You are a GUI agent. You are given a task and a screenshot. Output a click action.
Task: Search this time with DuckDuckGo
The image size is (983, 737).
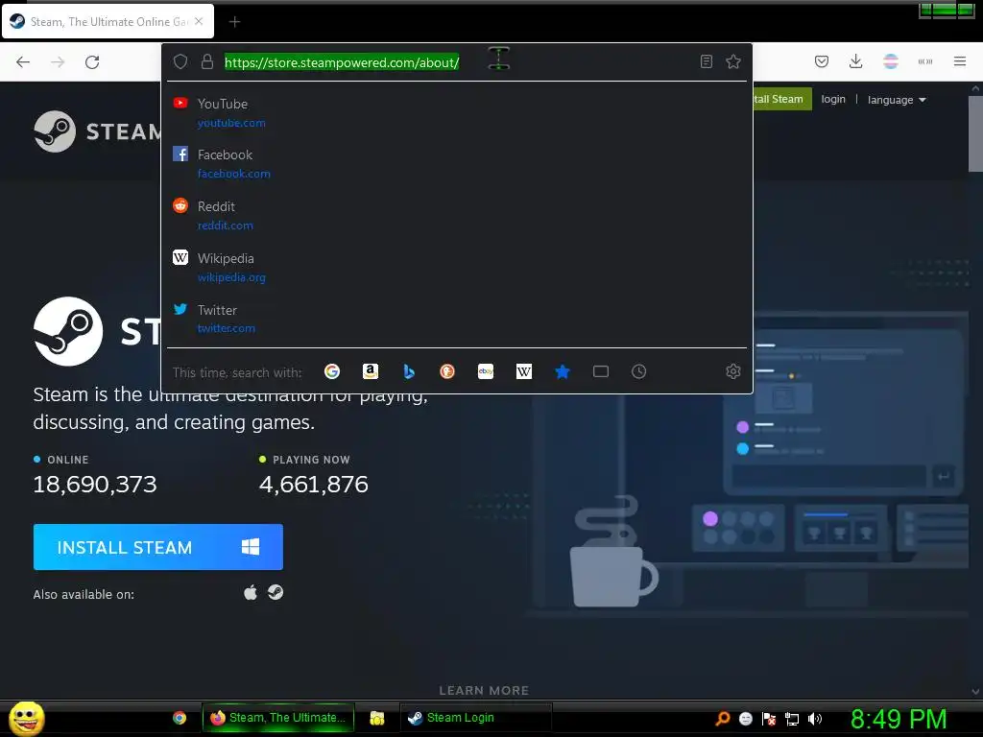click(447, 371)
